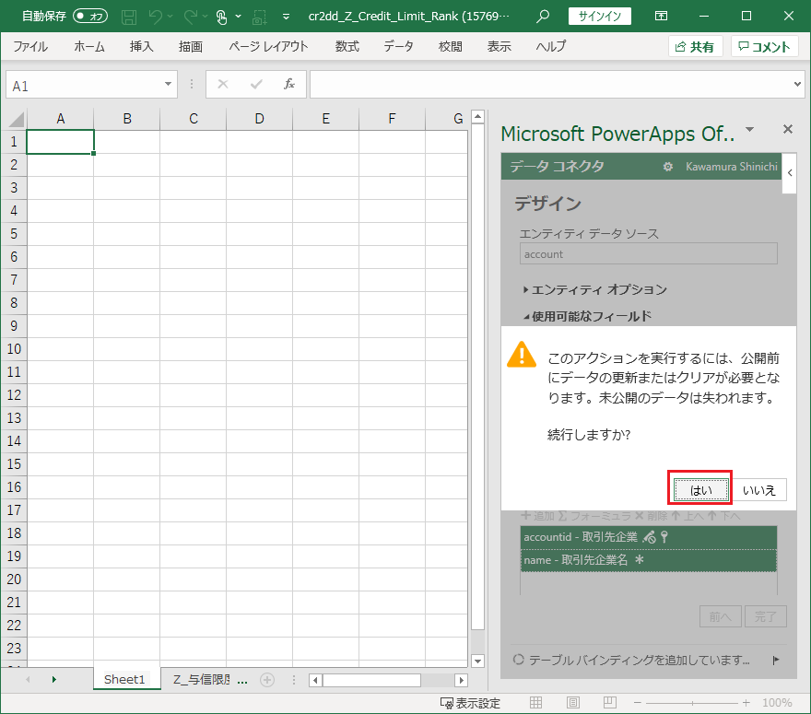Click the formula bar Cancel X icon
Screen dimensions: 811x714
[x=223, y=84]
